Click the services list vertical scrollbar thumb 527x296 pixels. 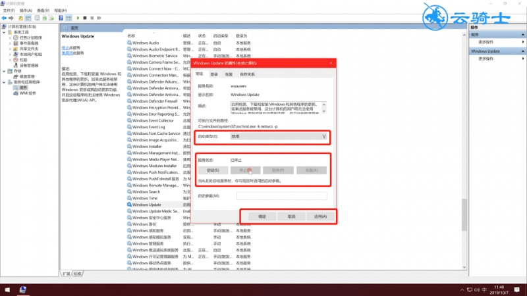tap(464, 215)
